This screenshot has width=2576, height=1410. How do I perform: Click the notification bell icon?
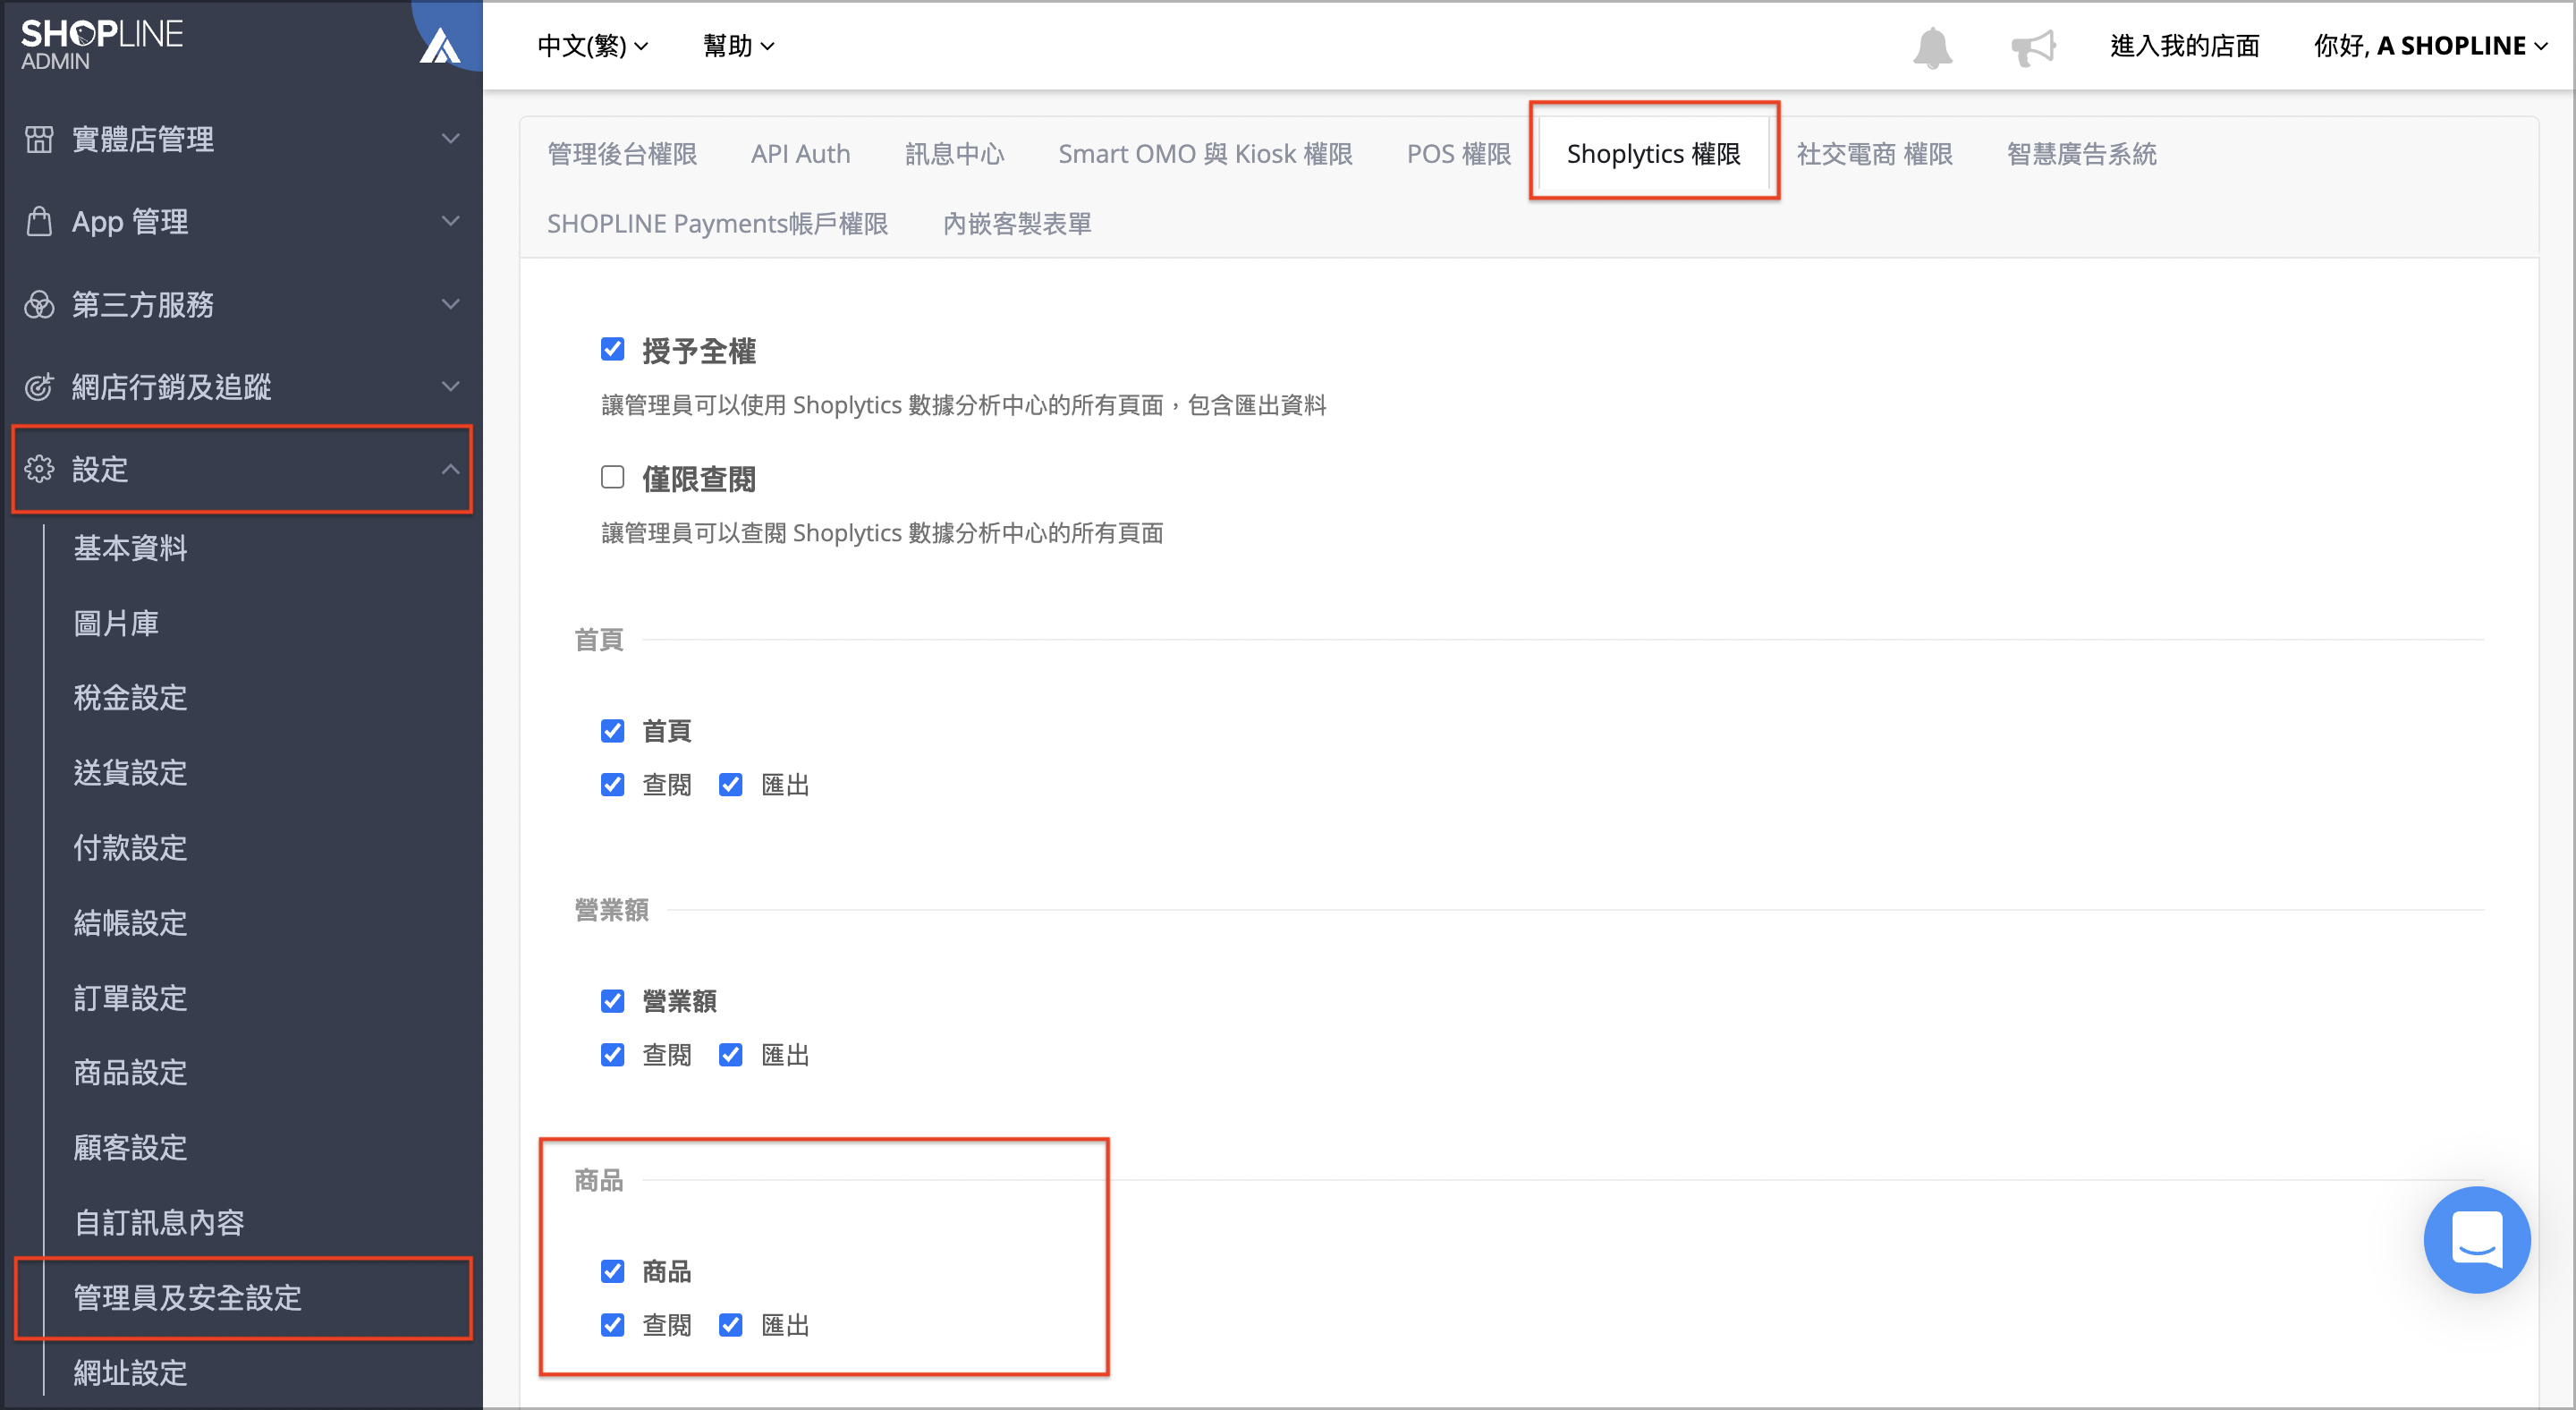(x=1932, y=47)
